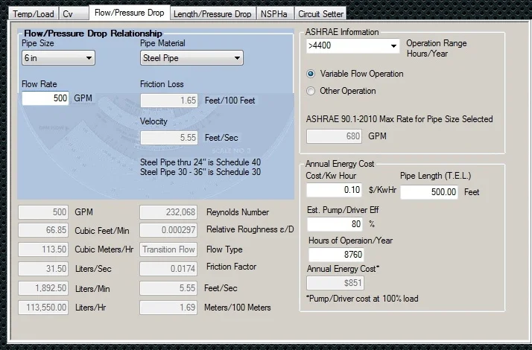The image size is (532, 350).
Task: Click the Reynolds Number value 232,068
Action: pos(168,212)
